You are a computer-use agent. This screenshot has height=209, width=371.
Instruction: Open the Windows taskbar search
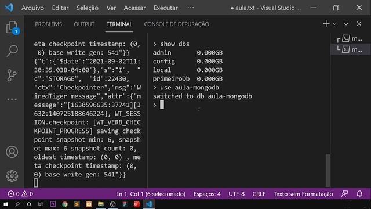17,204
